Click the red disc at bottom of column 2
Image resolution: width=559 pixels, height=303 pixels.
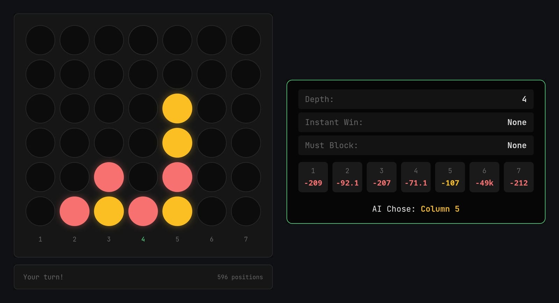pos(74,211)
